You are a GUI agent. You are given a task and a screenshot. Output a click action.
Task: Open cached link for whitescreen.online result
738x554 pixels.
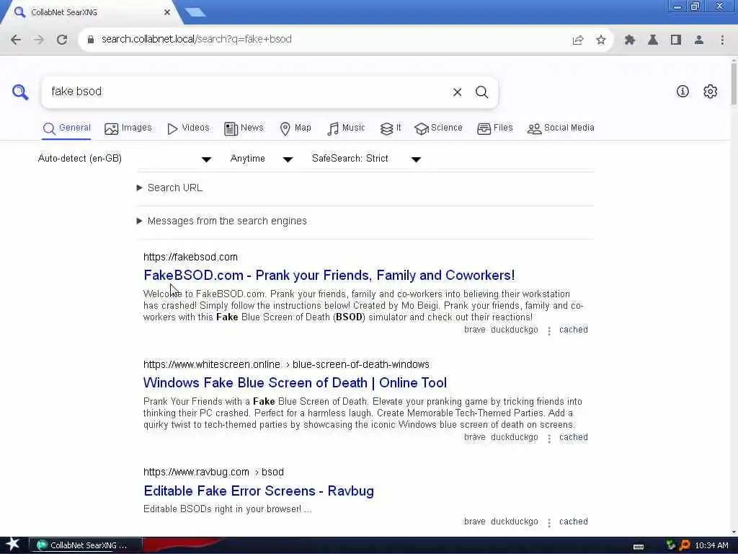pyautogui.click(x=573, y=437)
